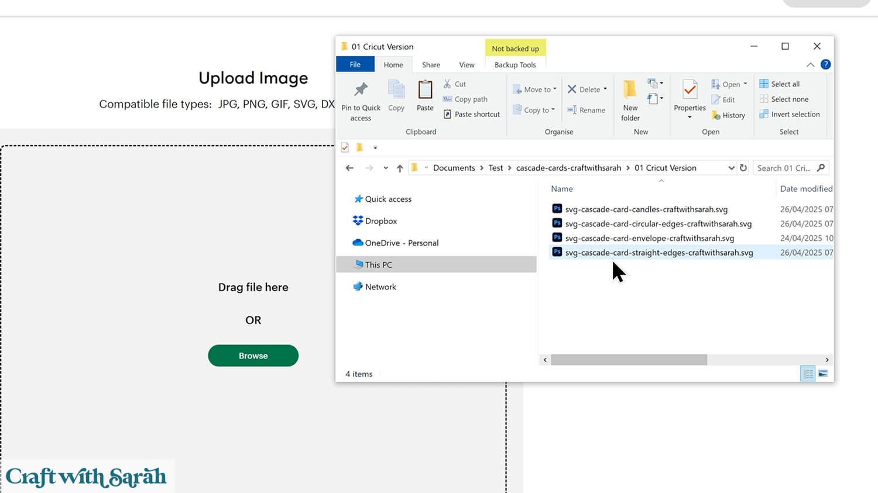This screenshot has height=493, width=878.
Task: Click the Pin to Quick access icon
Action: (361, 89)
